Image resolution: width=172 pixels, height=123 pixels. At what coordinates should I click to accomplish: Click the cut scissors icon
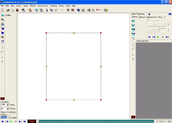pos(47,10)
